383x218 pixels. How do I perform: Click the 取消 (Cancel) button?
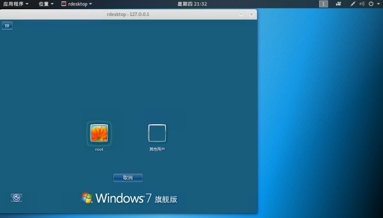tap(128, 177)
